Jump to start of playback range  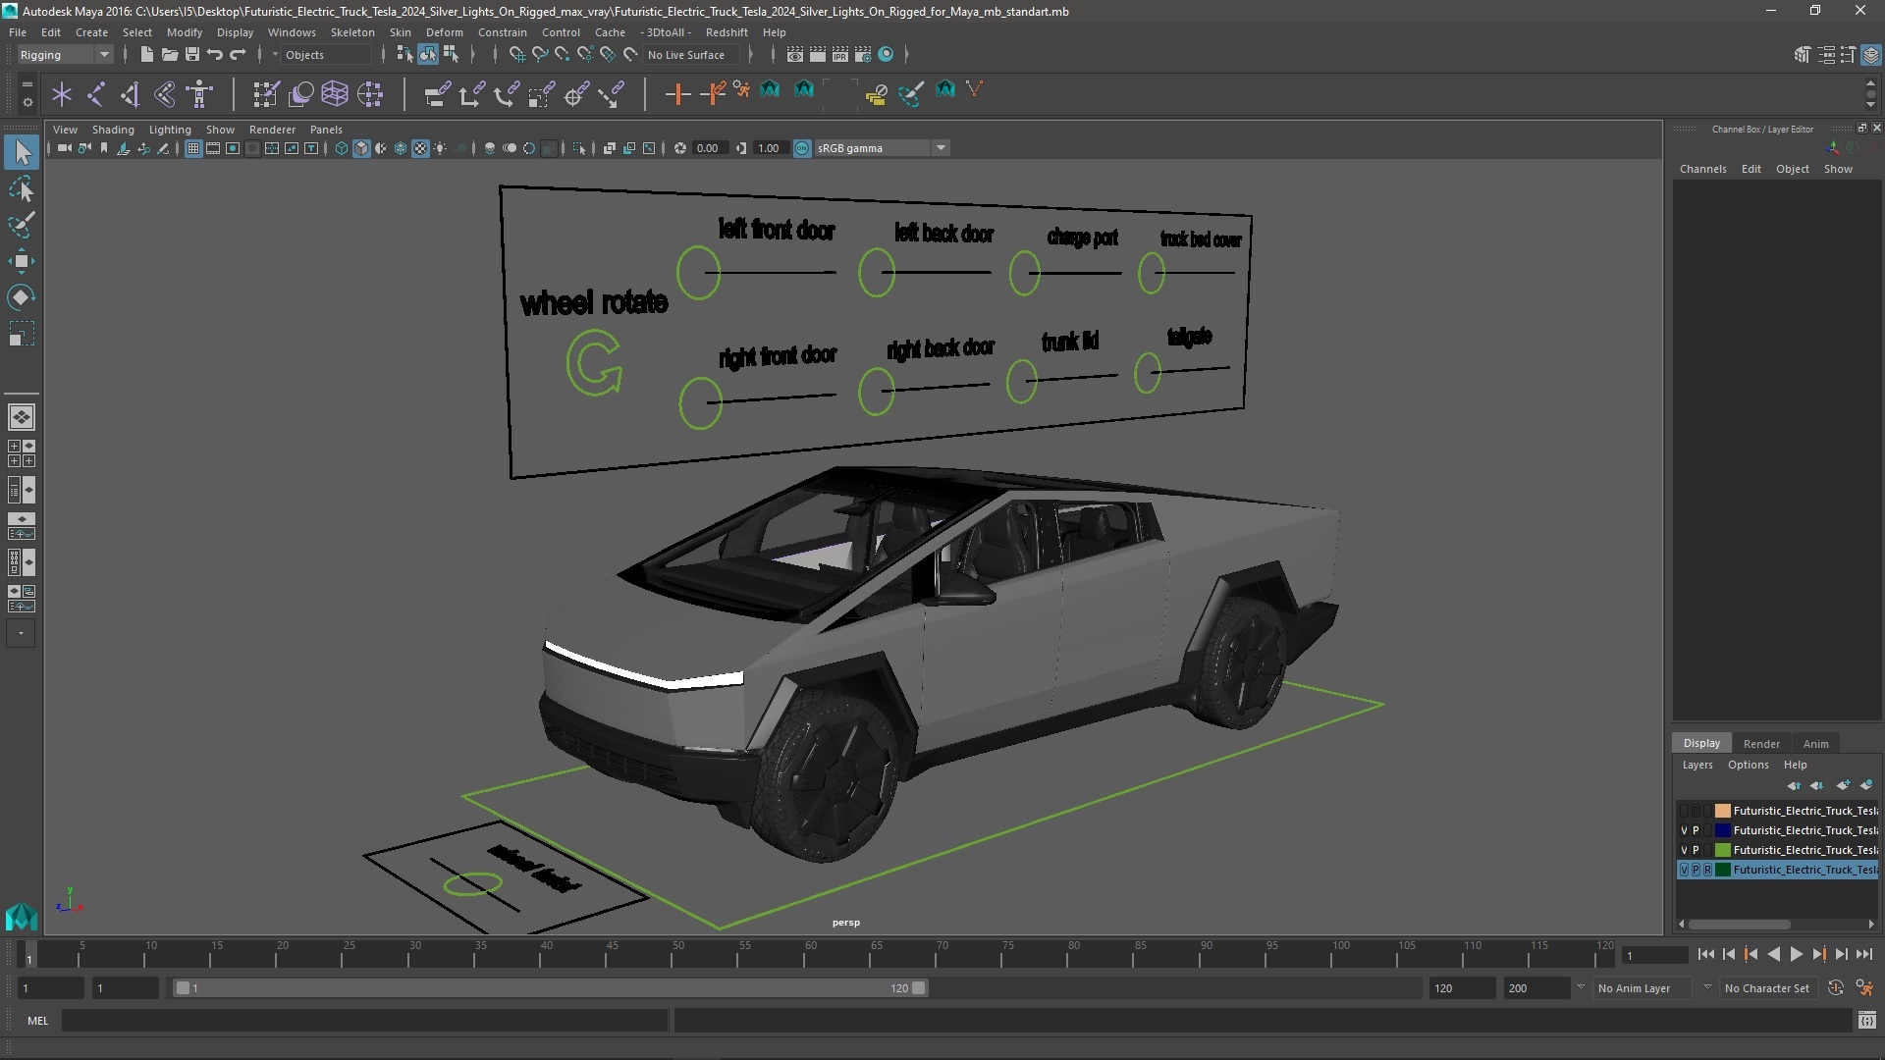1705,954
